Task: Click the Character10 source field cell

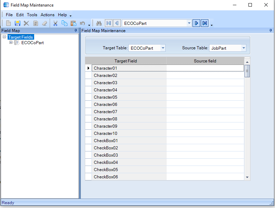Action: point(205,133)
